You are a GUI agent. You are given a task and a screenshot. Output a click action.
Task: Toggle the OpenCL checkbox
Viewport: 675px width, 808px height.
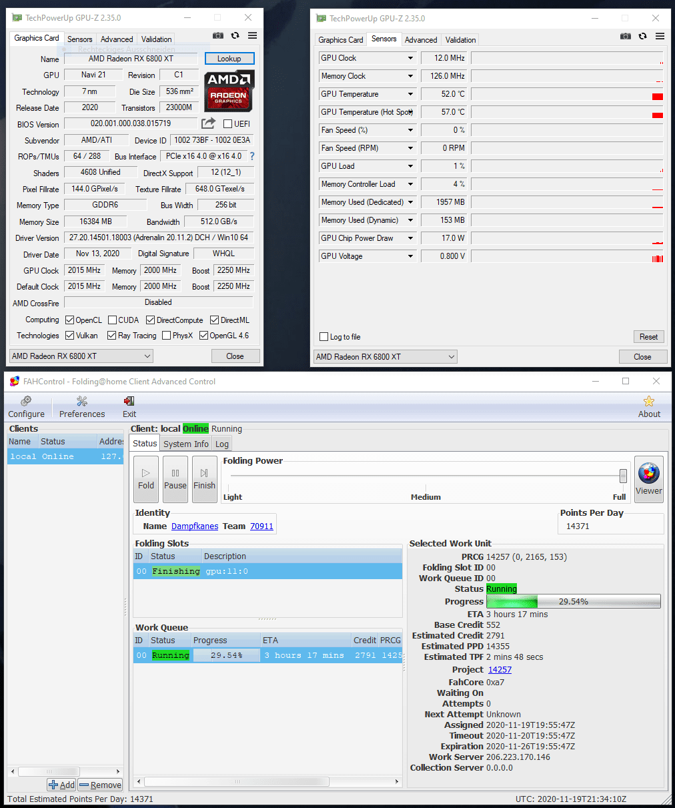pos(69,320)
